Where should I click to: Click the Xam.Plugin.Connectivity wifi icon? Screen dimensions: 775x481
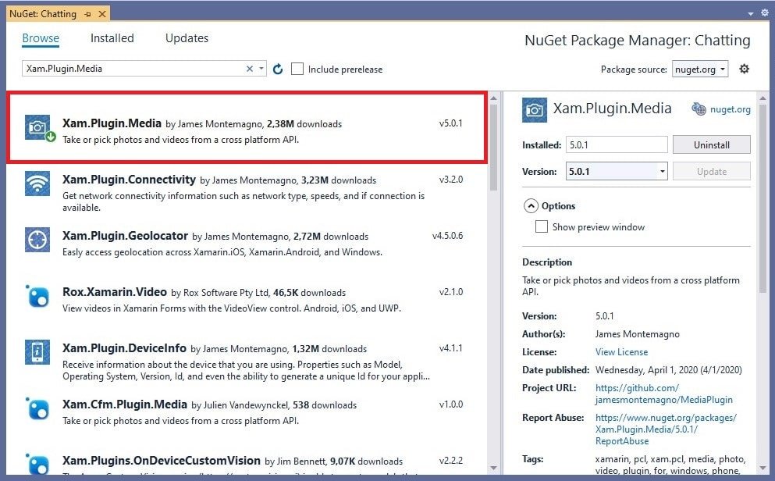[x=37, y=183]
